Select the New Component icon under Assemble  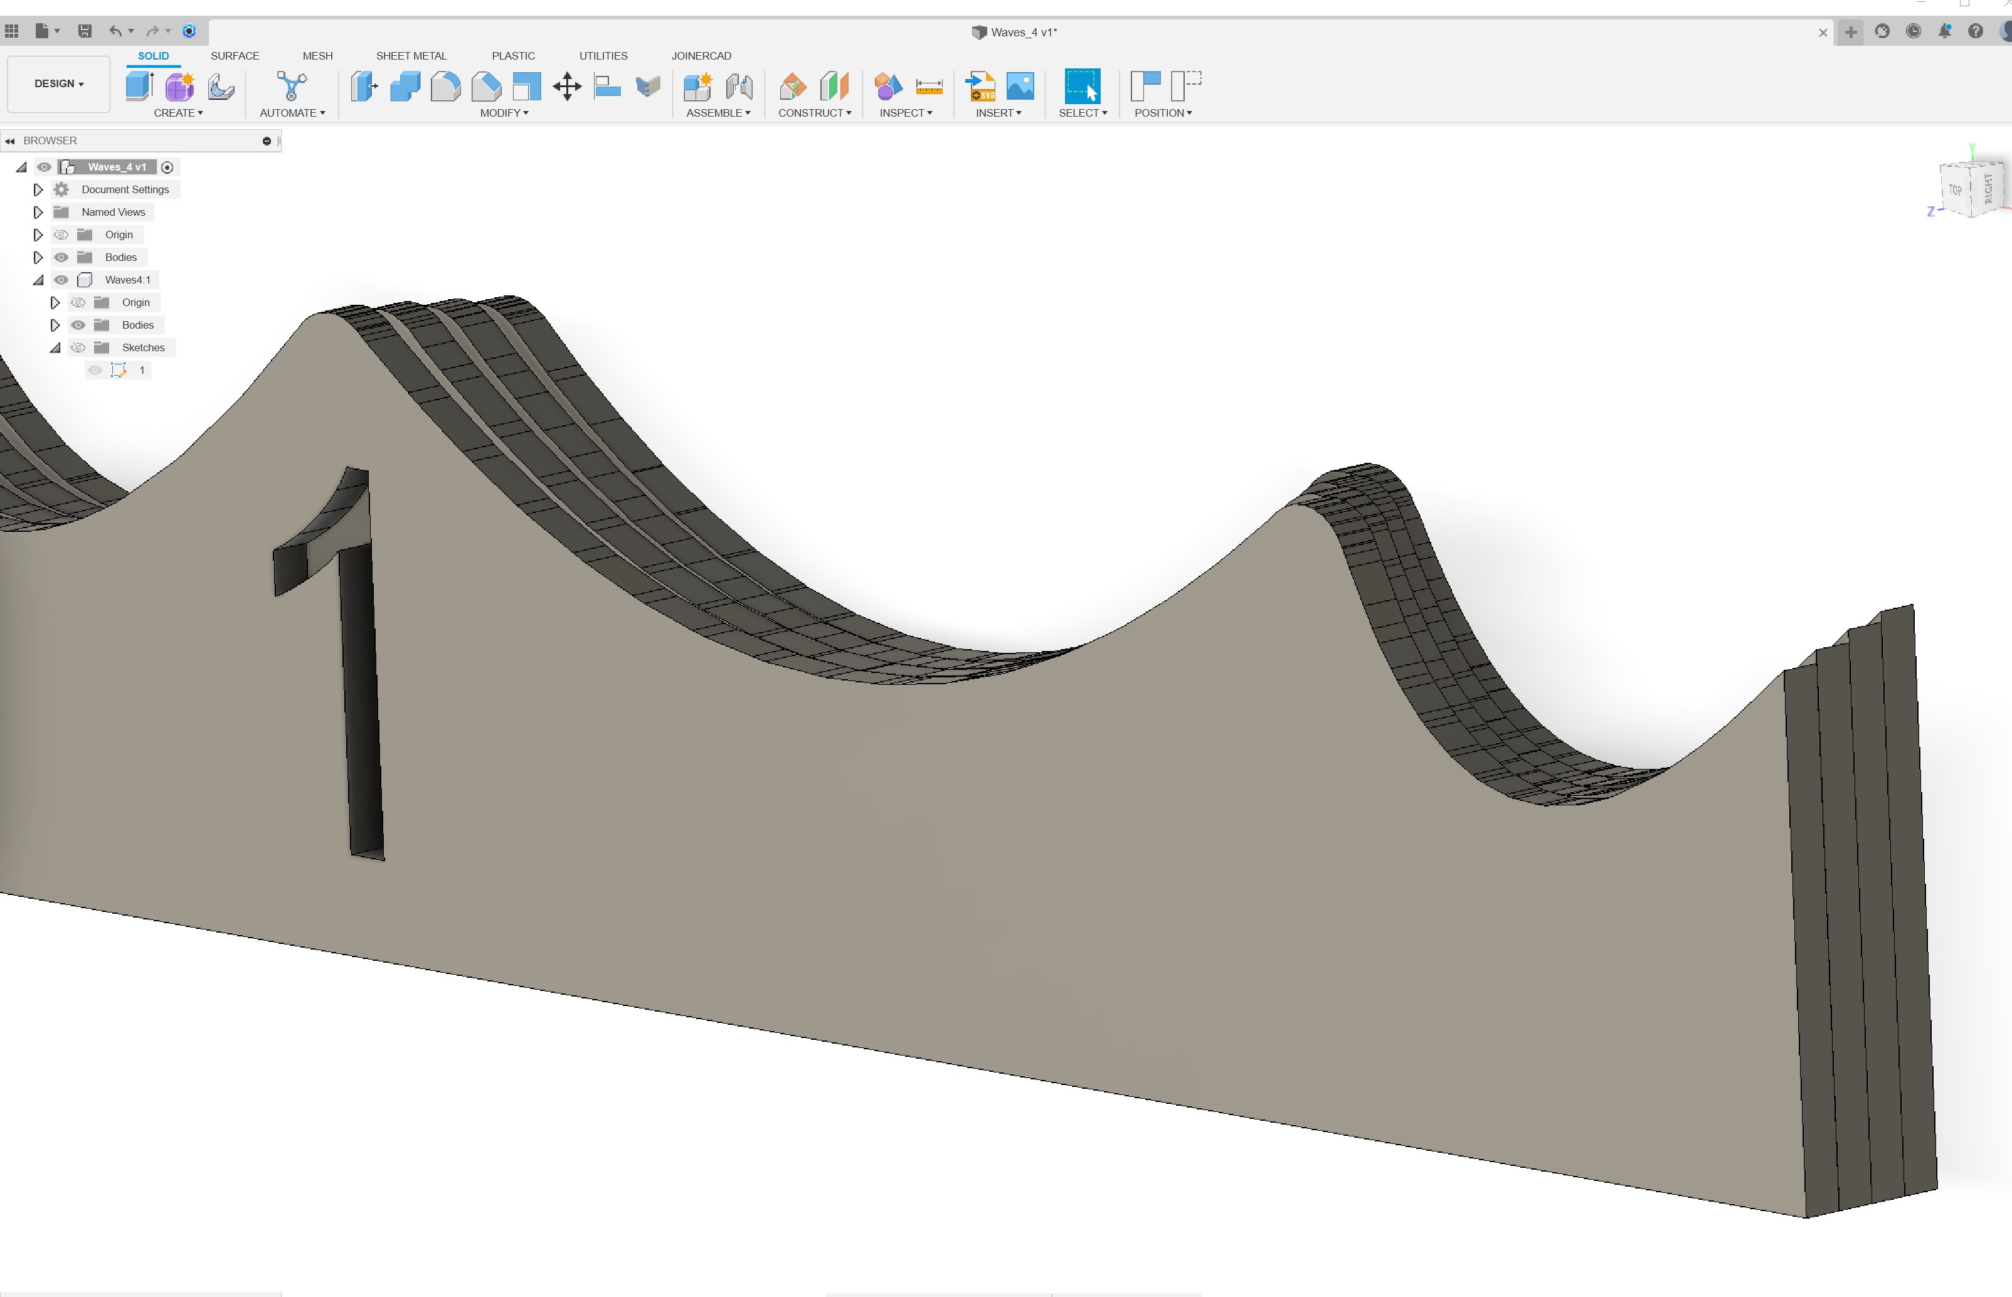(698, 87)
